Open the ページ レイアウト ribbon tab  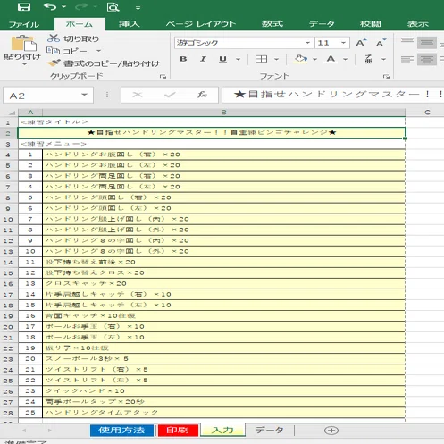(x=201, y=24)
